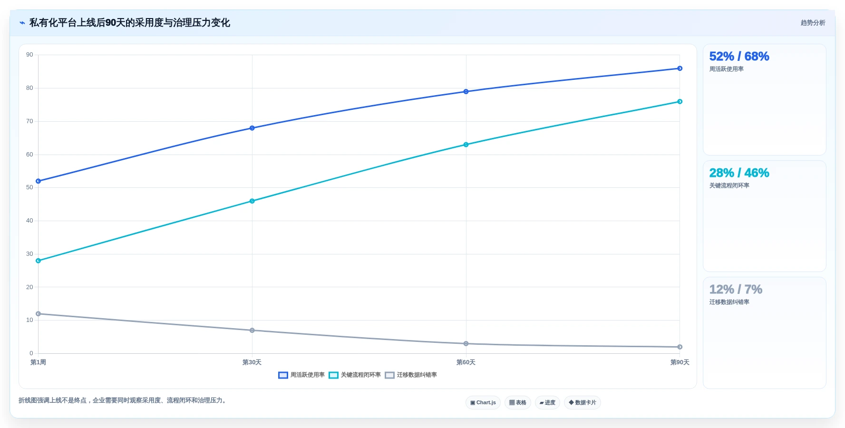845x428 pixels.
Task: Click the blue line point at 第60天
Action: (x=466, y=91)
